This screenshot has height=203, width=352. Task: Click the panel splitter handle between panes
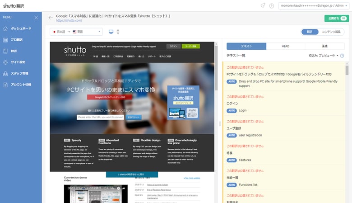220,123
